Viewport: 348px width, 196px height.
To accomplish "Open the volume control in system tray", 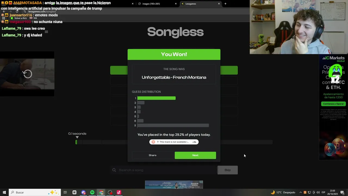I will coord(318,192).
